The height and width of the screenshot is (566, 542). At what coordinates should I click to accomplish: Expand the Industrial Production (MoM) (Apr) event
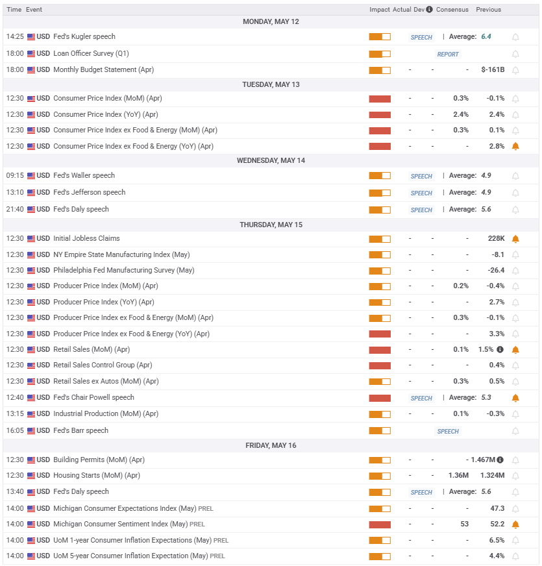tap(271, 414)
